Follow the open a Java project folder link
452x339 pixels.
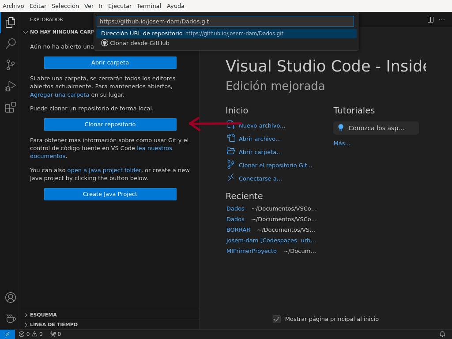point(104,170)
